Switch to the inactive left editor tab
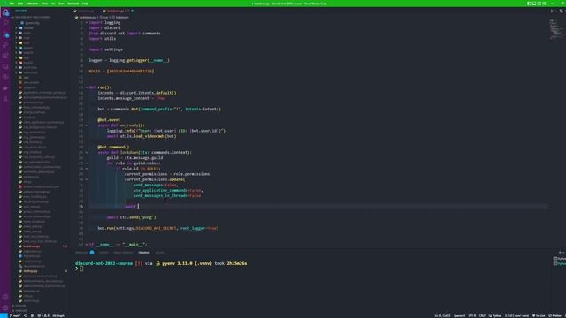Image resolution: width=566 pixels, height=318 pixels. tap(85, 11)
